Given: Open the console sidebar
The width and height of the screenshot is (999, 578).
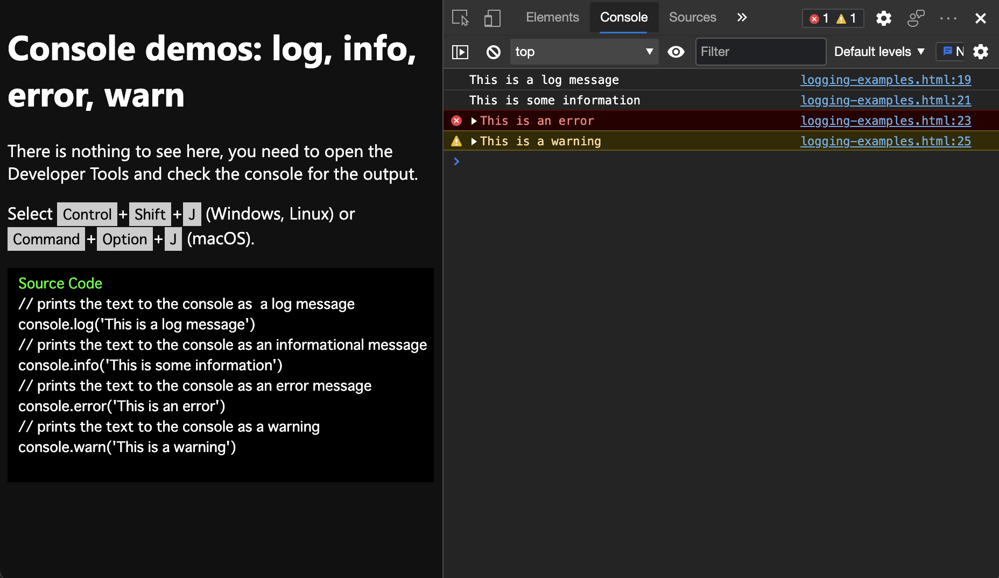Looking at the screenshot, I should click(x=461, y=52).
